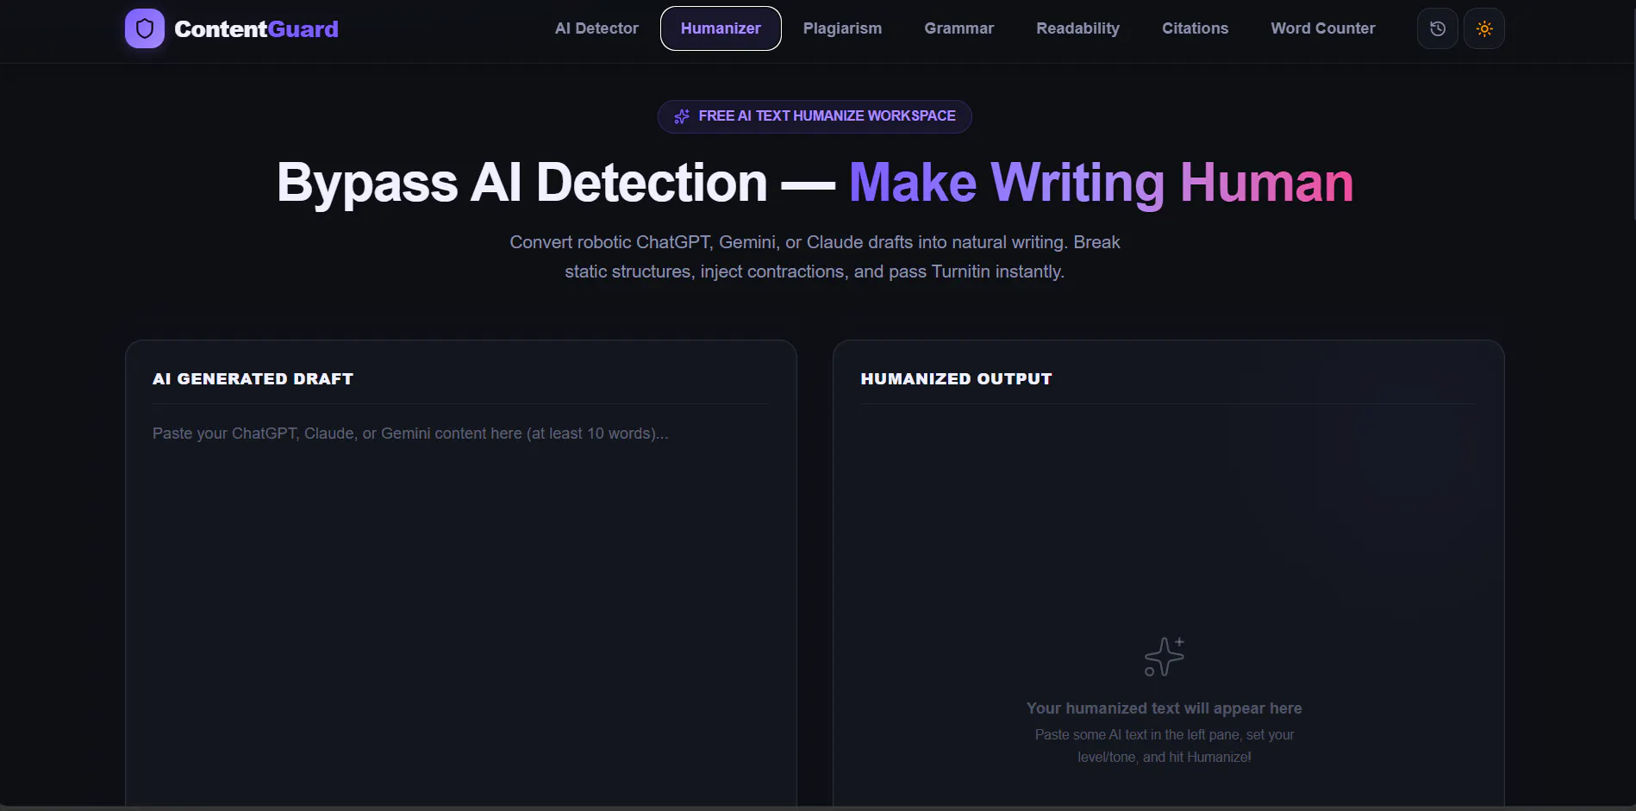Click the 'Make Writing Human' gradient headline

(x=1101, y=183)
